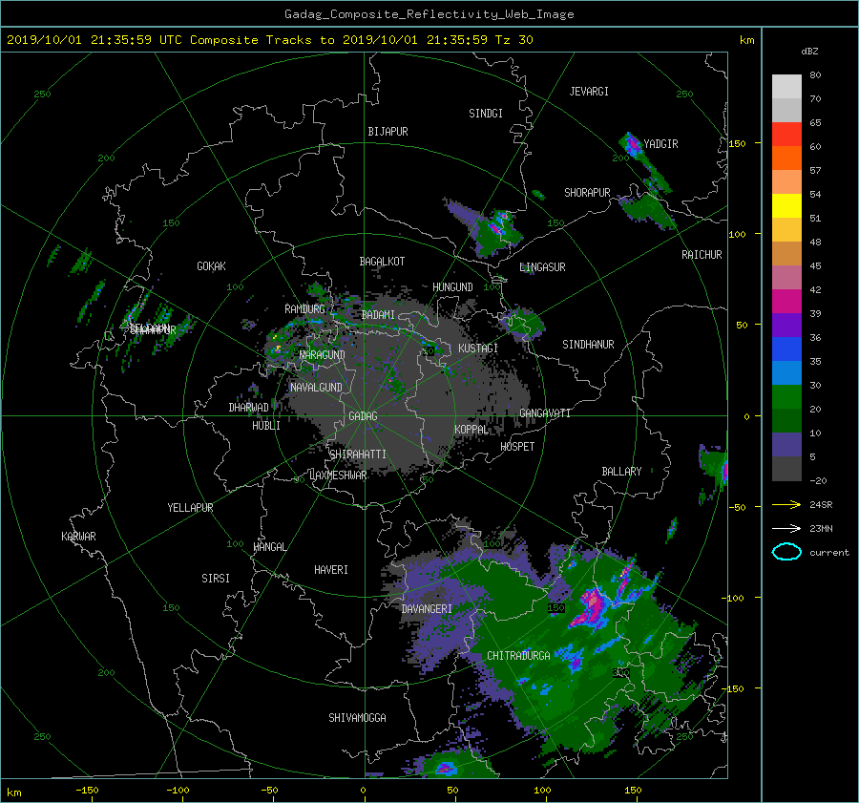Click the SHIVAMOGGA city label
The height and width of the screenshot is (803, 859).
click(x=357, y=718)
